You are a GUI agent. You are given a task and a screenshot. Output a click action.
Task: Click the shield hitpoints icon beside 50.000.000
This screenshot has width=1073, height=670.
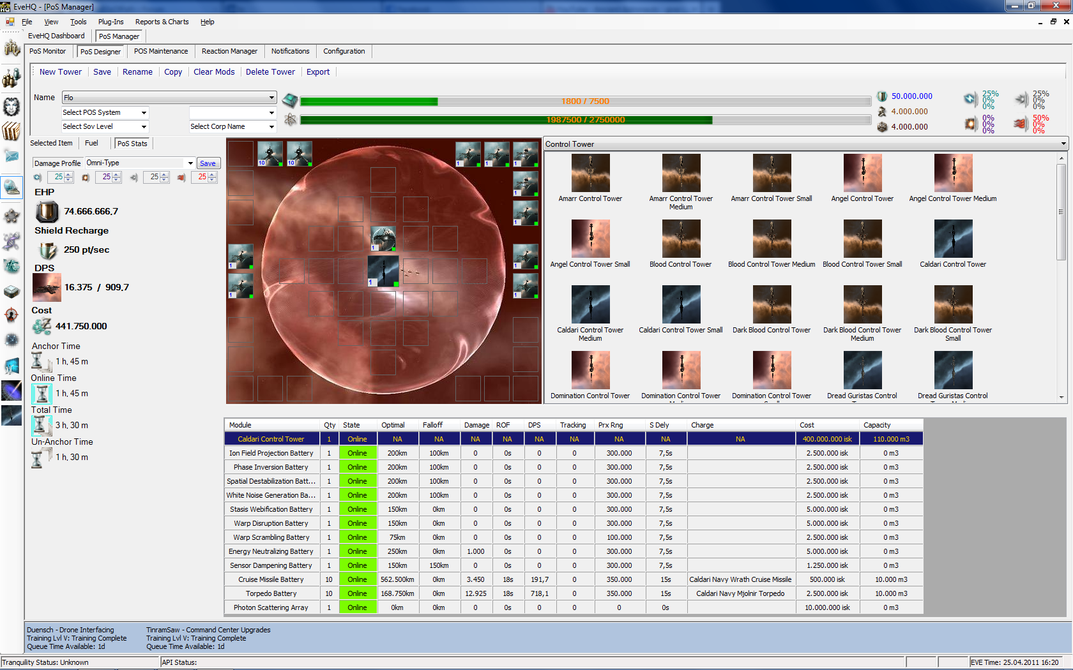[x=882, y=96]
